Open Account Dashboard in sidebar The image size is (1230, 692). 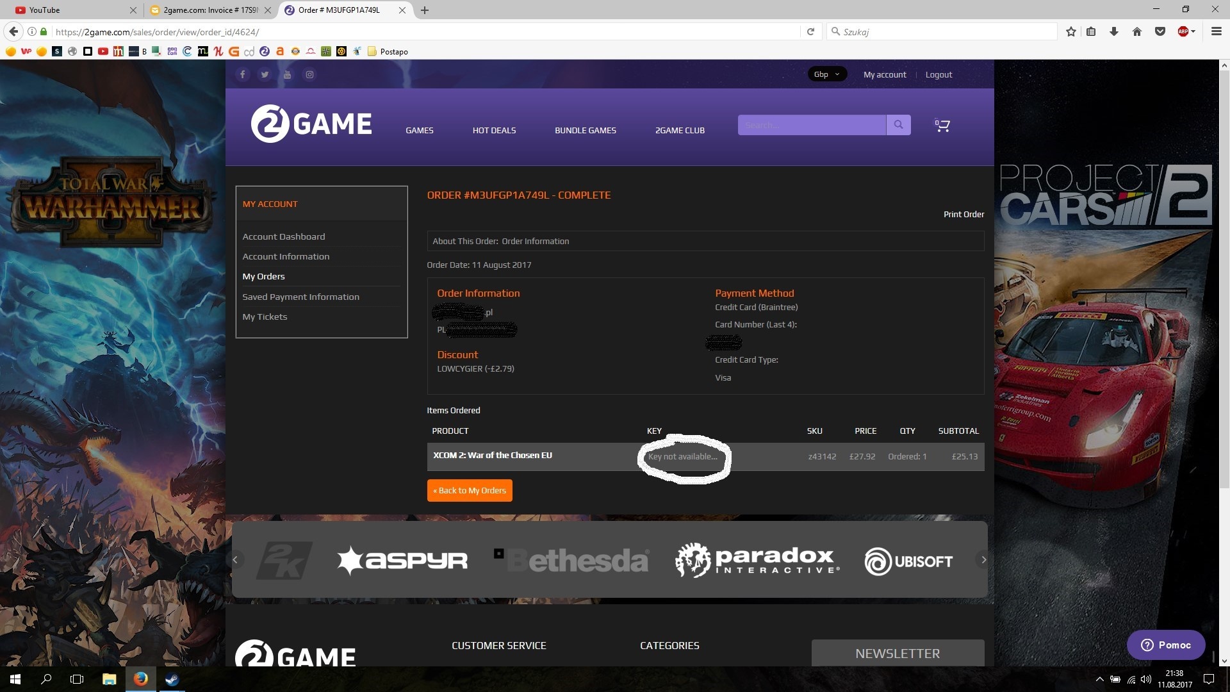[284, 236]
